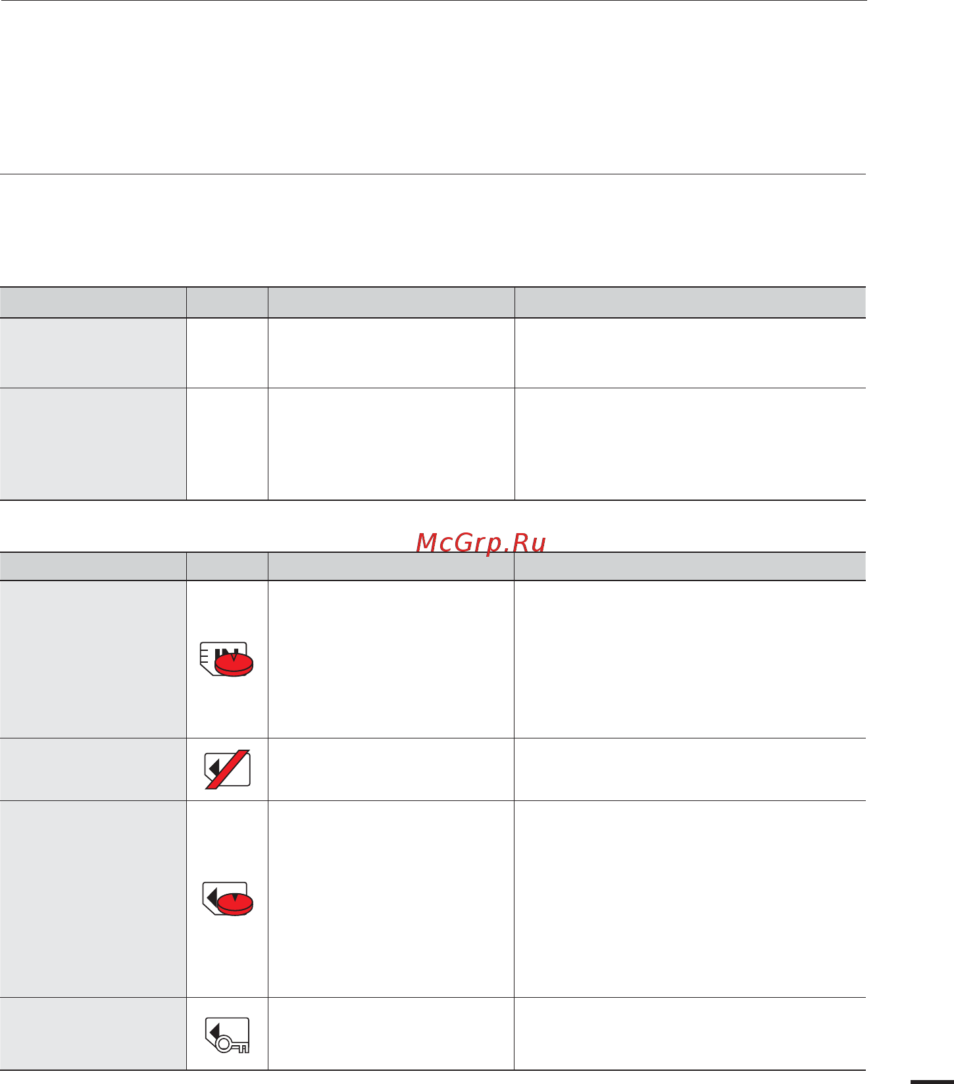Open the McGrp.Ru watermark link
The height and width of the screenshot is (1084, 954).
(x=481, y=543)
